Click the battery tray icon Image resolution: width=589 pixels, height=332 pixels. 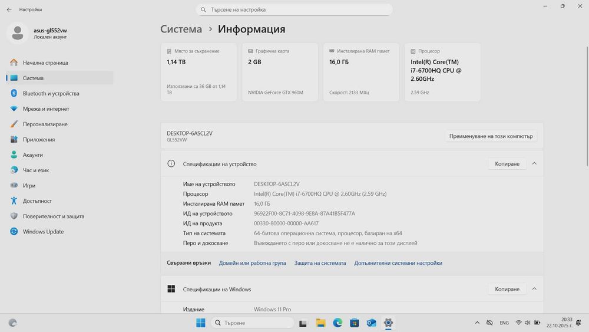(x=537, y=323)
